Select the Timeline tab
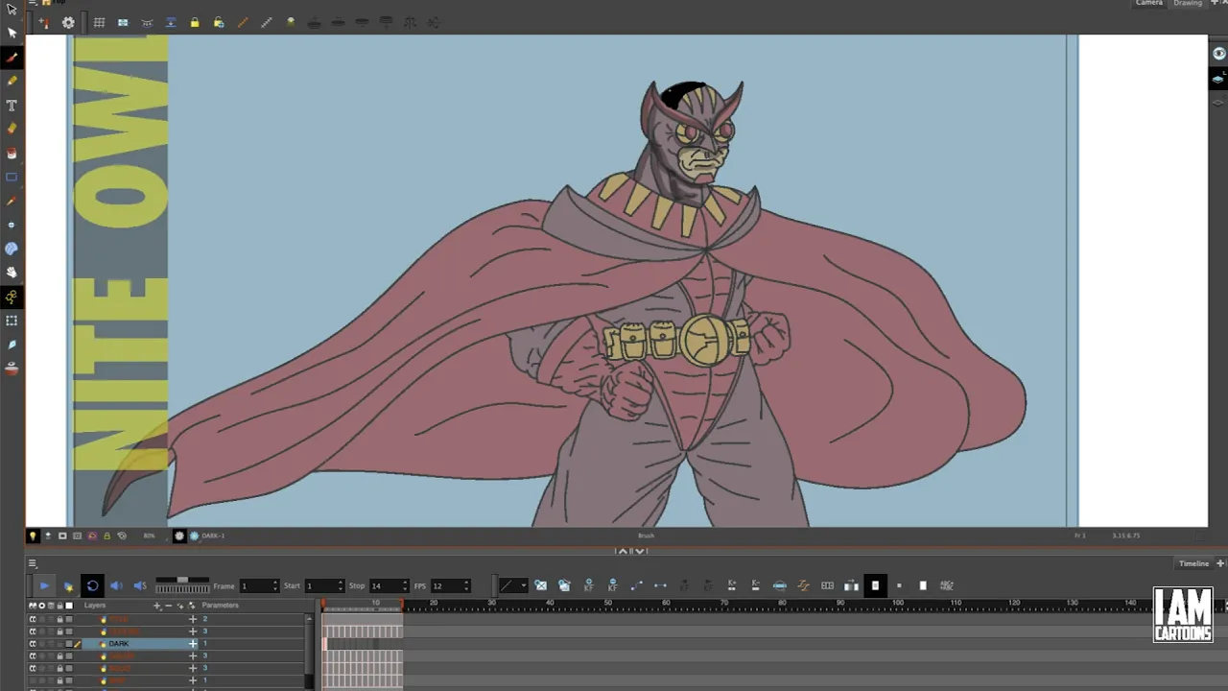The image size is (1228, 691). tap(1193, 564)
